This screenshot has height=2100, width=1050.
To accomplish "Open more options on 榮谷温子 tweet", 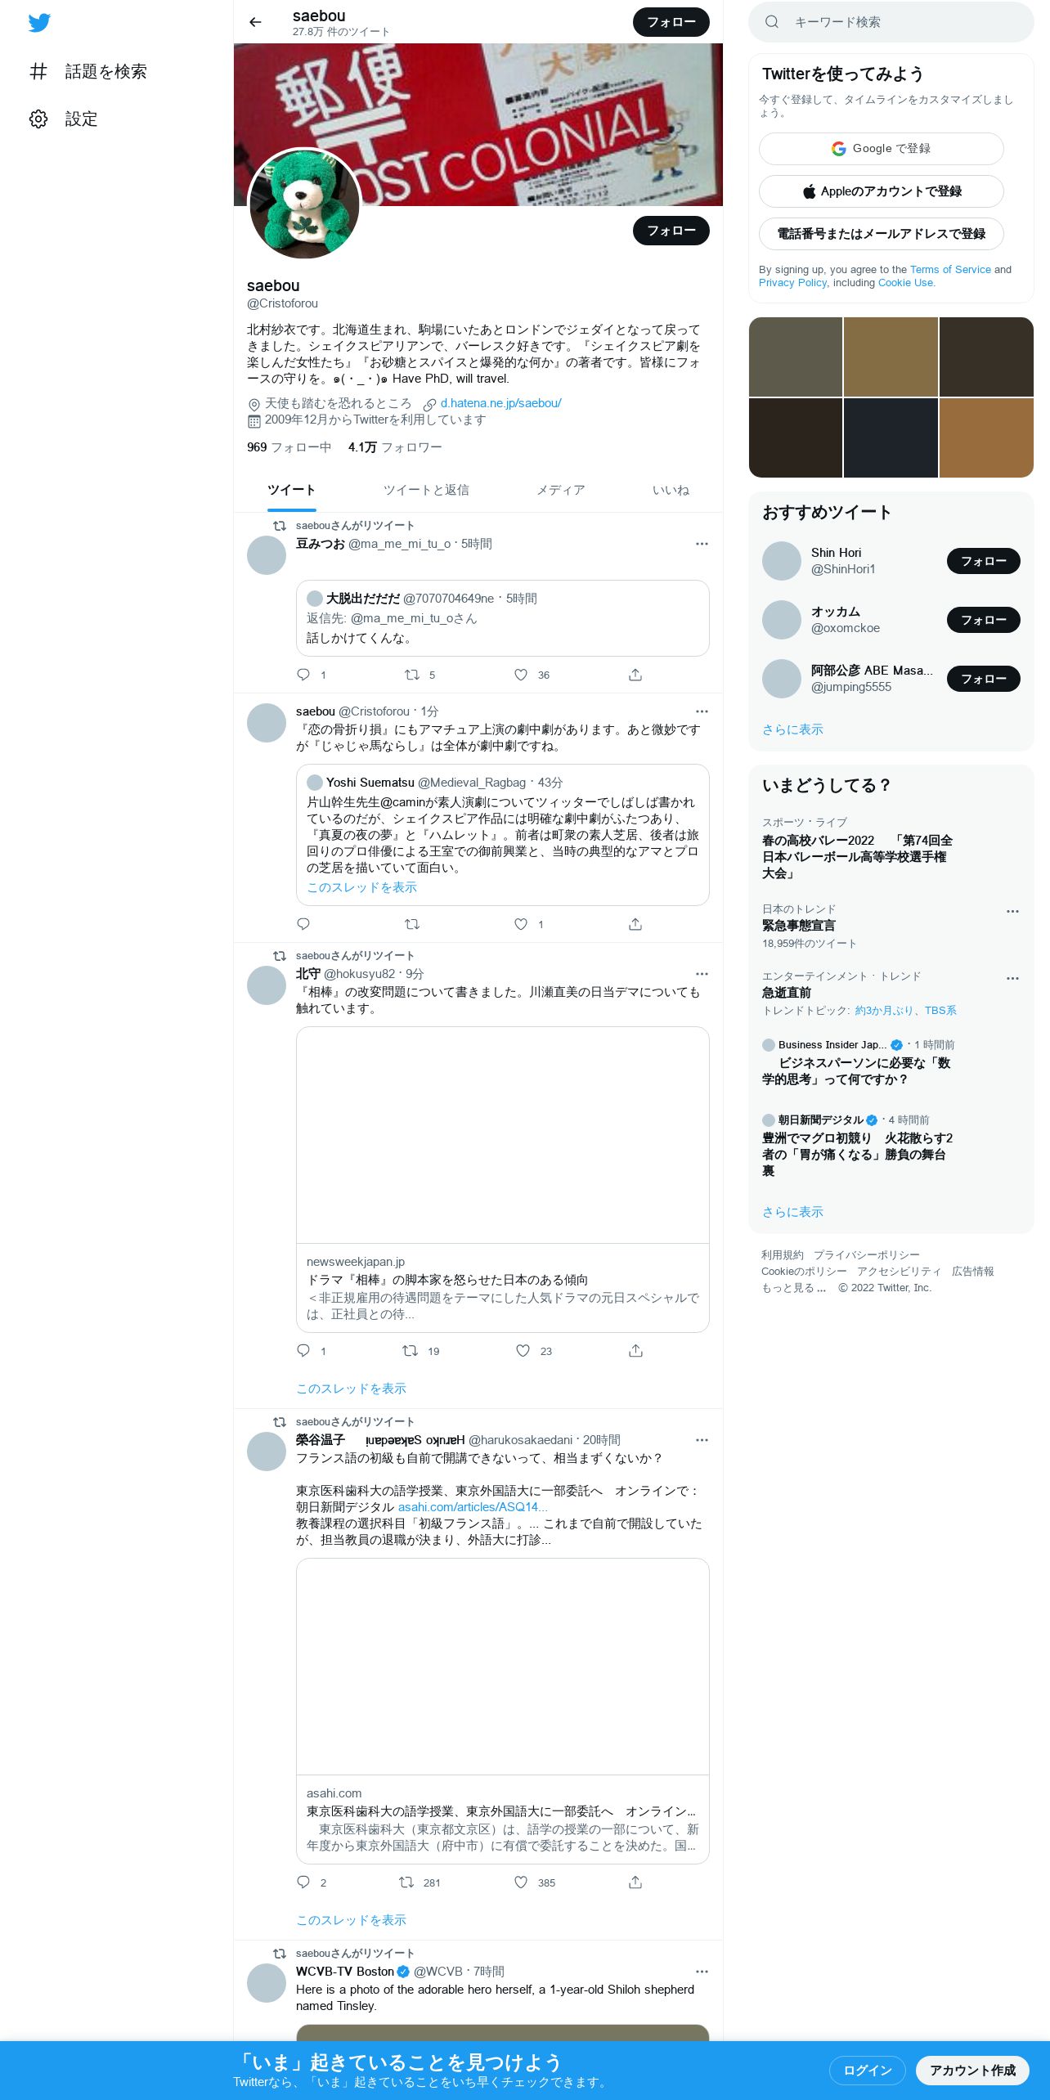I will pyautogui.click(x=702, y=1440).
